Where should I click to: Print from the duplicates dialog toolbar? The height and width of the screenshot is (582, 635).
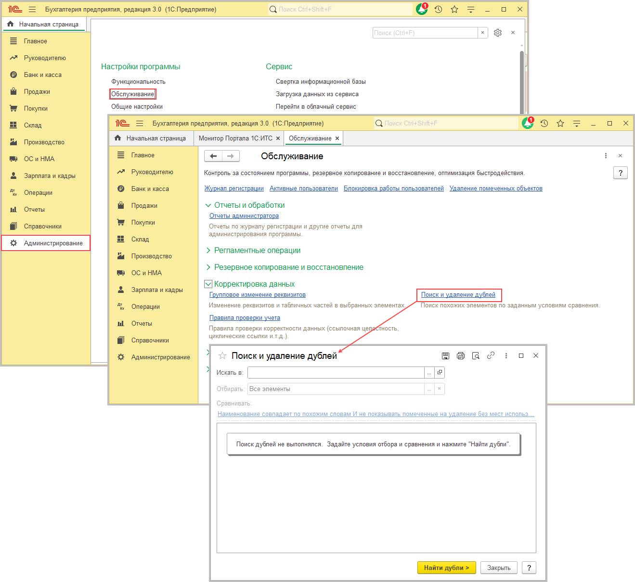[461, 355]
